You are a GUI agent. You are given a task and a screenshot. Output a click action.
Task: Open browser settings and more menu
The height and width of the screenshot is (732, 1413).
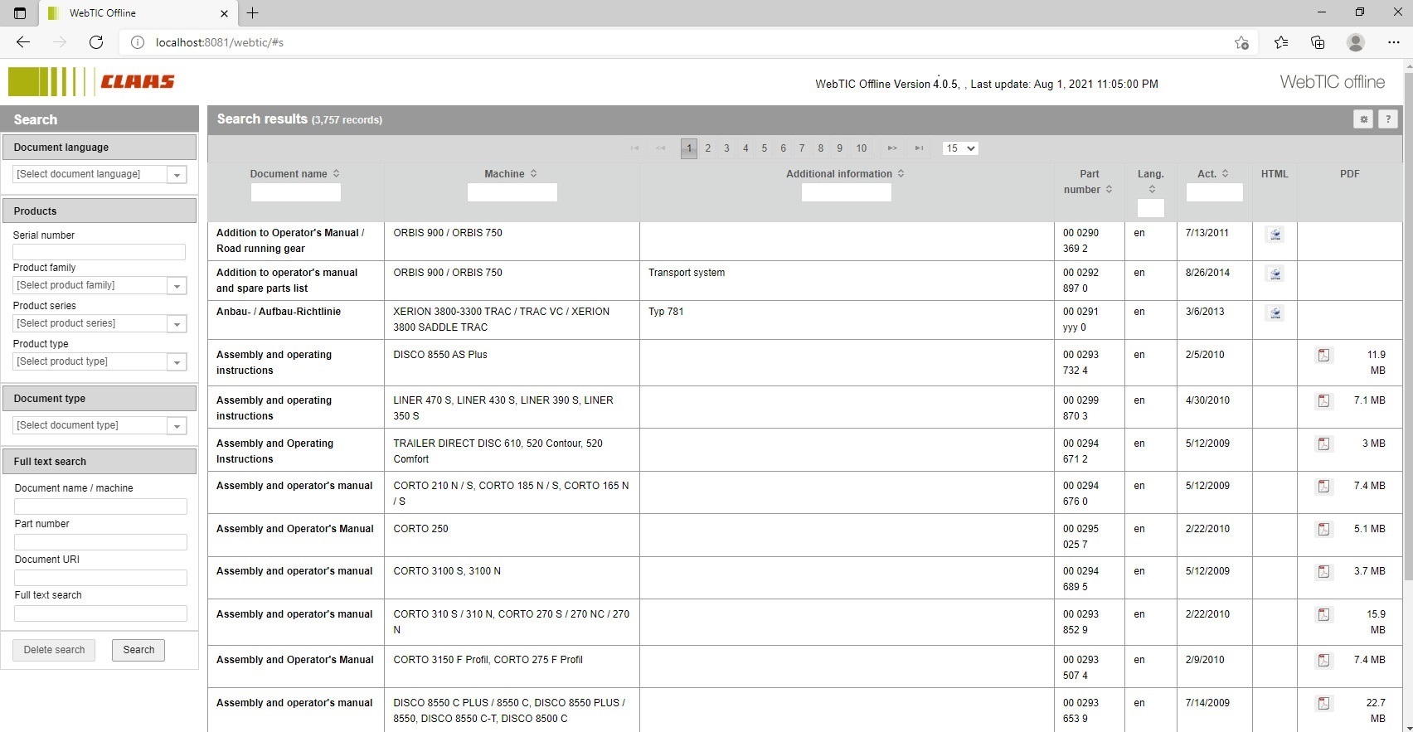1394,42
